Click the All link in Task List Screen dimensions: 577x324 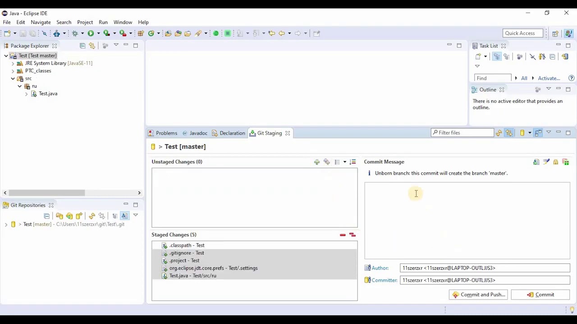(524, 78)
